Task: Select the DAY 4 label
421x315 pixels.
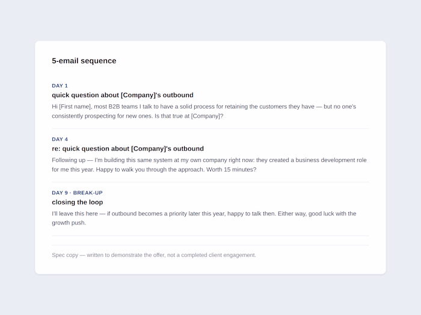Action: coord(60,139)
